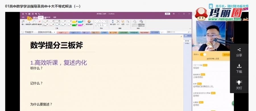Screen dimensions: 256x111
Task: Select the magenta highlighter pen
Action: (80, 25)
